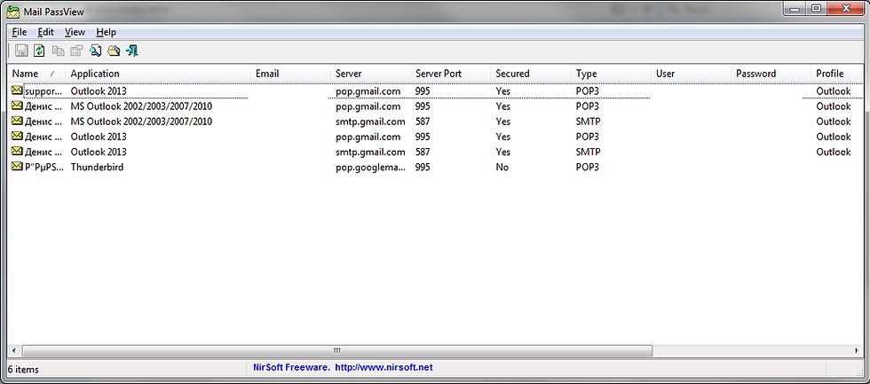Screen dimensions: 870x384
Task: Maximize the Mail PassView window
Action: [816, 8]
